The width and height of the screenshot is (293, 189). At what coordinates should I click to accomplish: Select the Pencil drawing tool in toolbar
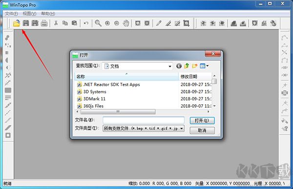(x=159, y=23)
